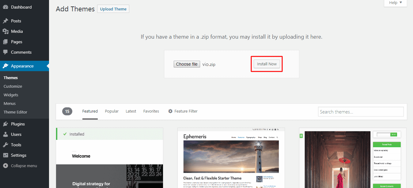Open the Ephemeris theme preview thumbnail
The image size is (413, 188).
231,156
